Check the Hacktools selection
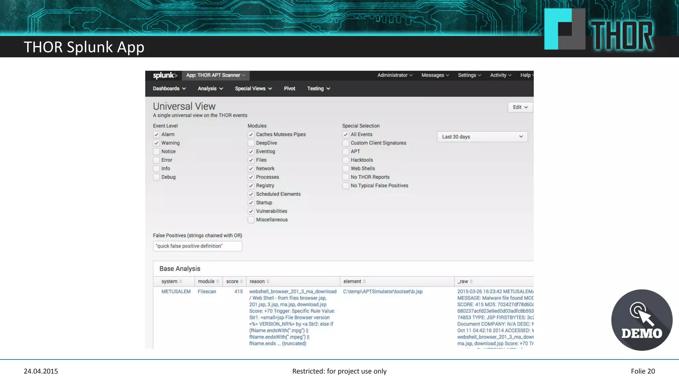Viewport: 679px width, 382px height. click(x=346, y=160)
